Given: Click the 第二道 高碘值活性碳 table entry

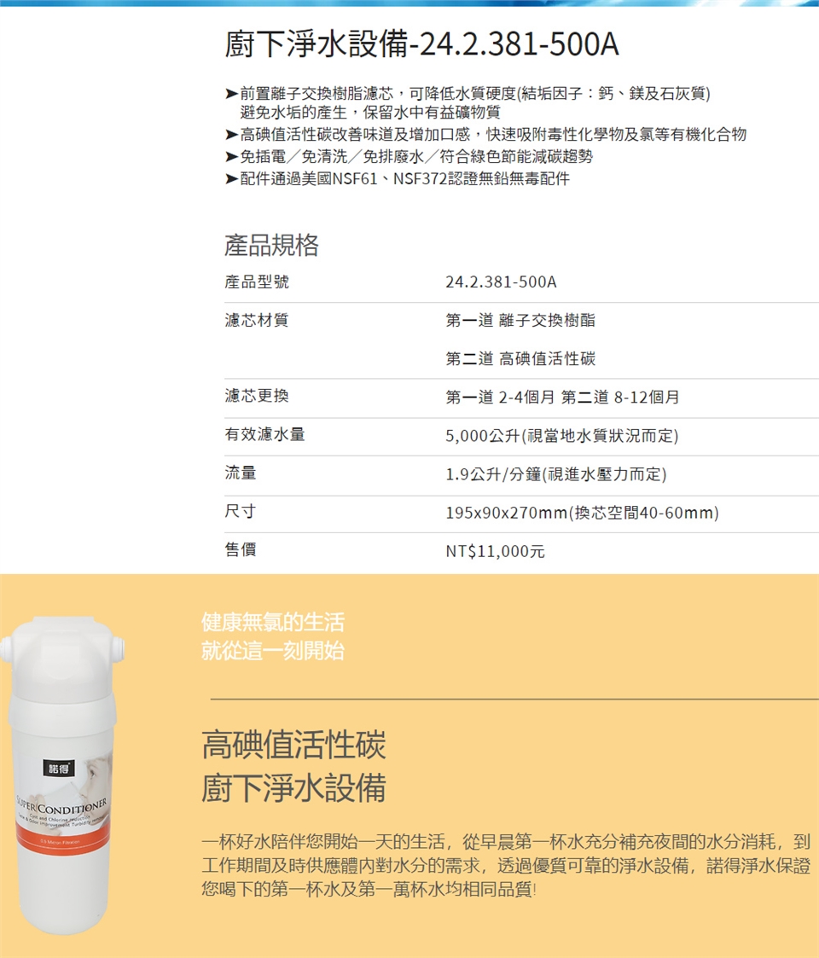Looking at the screenshot, I should coord(520,358).
